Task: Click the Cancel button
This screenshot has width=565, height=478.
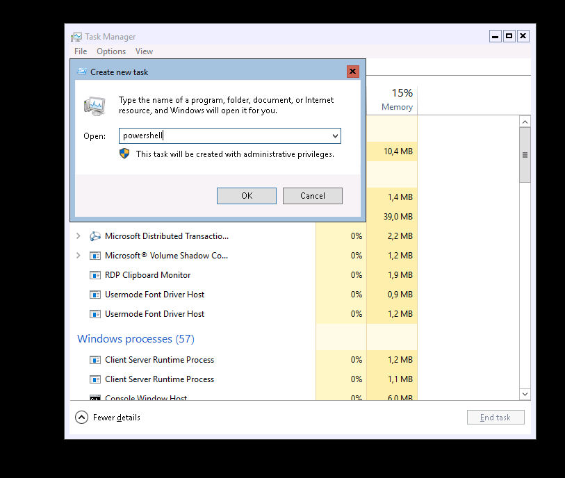Action: 313,196
